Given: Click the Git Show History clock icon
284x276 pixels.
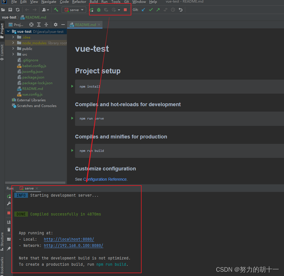Looking at the screenshot, I should tap(173, 10).
